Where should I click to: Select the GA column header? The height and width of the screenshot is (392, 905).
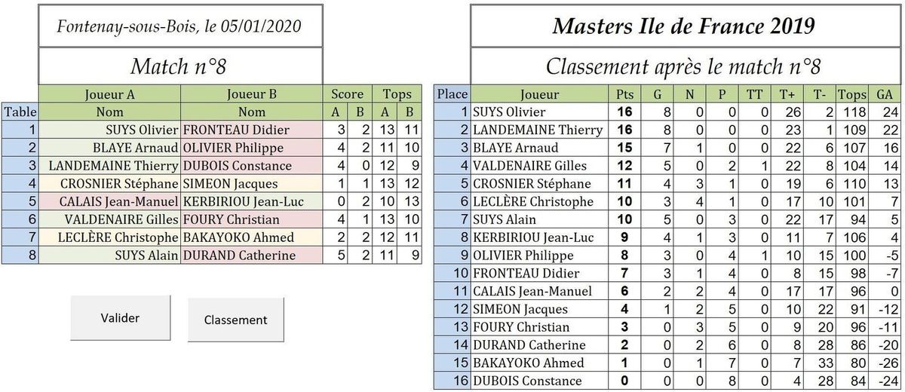tap(885, 94)
